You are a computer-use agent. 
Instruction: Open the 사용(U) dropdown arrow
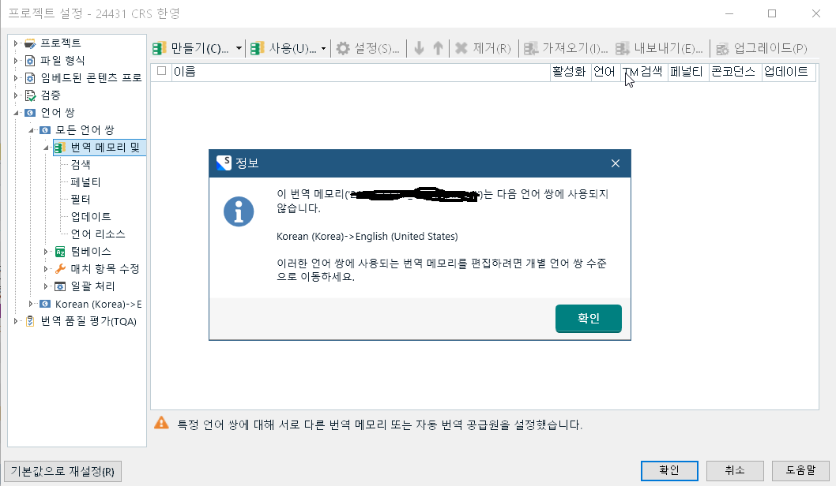coord(324,49)
